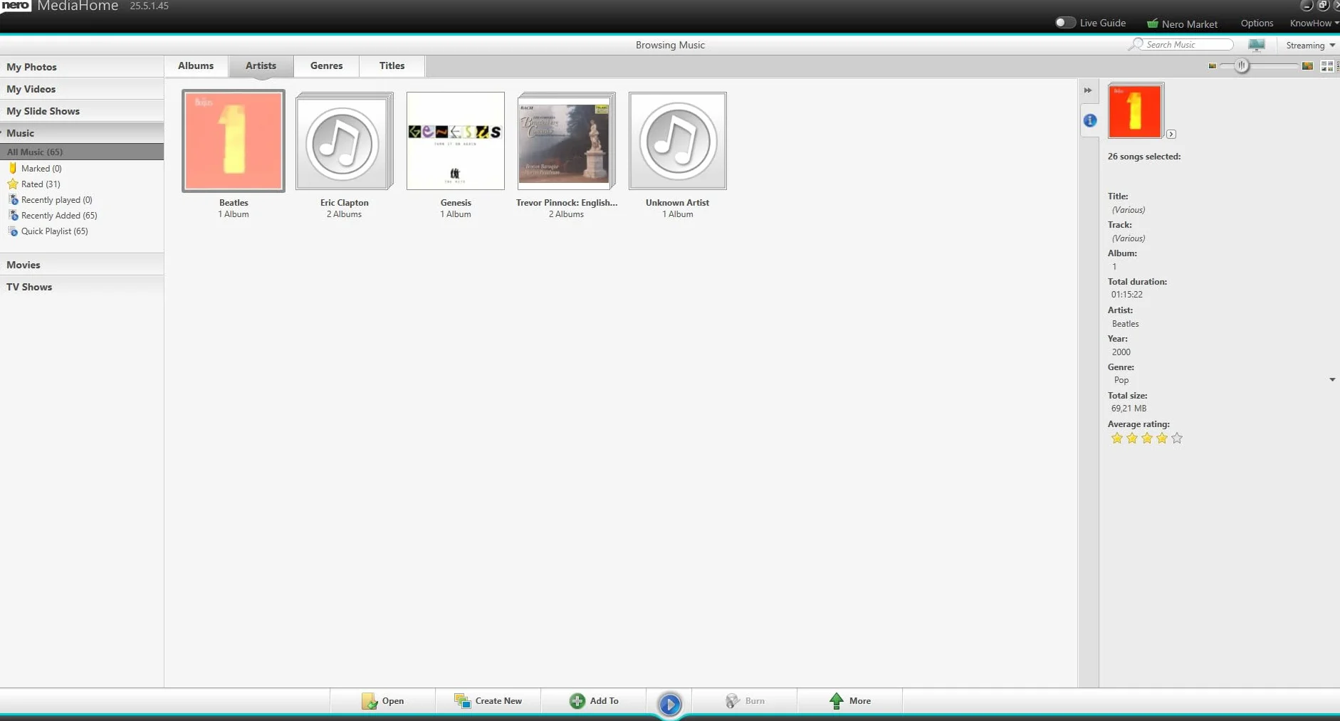
Task: Click the Eric Clapton name label
Action: coord(345,203)
